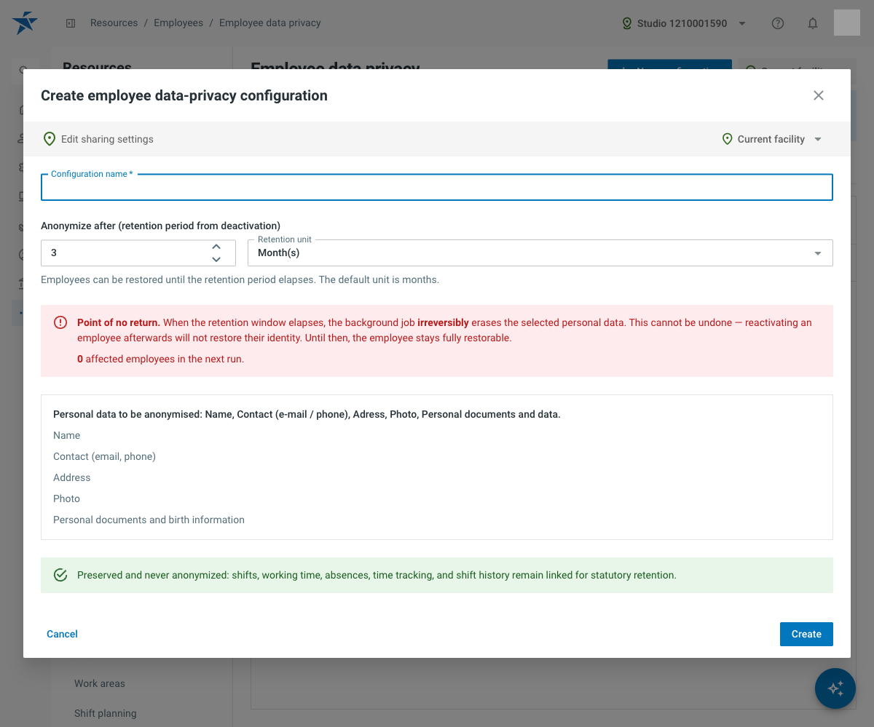Click the '0 affected employees' text
Viewport: 874px width, 727px height.
(x=160, y=359)
